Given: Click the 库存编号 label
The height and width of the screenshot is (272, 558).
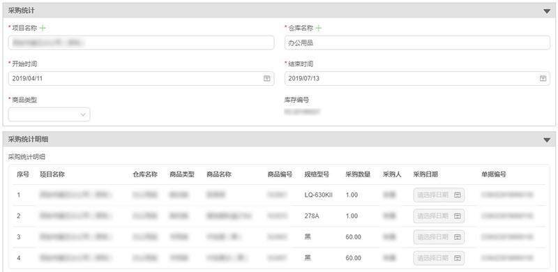Looking at the screenshot, I should [296, 100].
